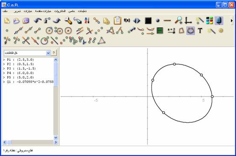The height and width of the screenshot is (156, 236).
Task: Toggle the highlighted monitor icon in top toolbar
Action: point(219,20)
